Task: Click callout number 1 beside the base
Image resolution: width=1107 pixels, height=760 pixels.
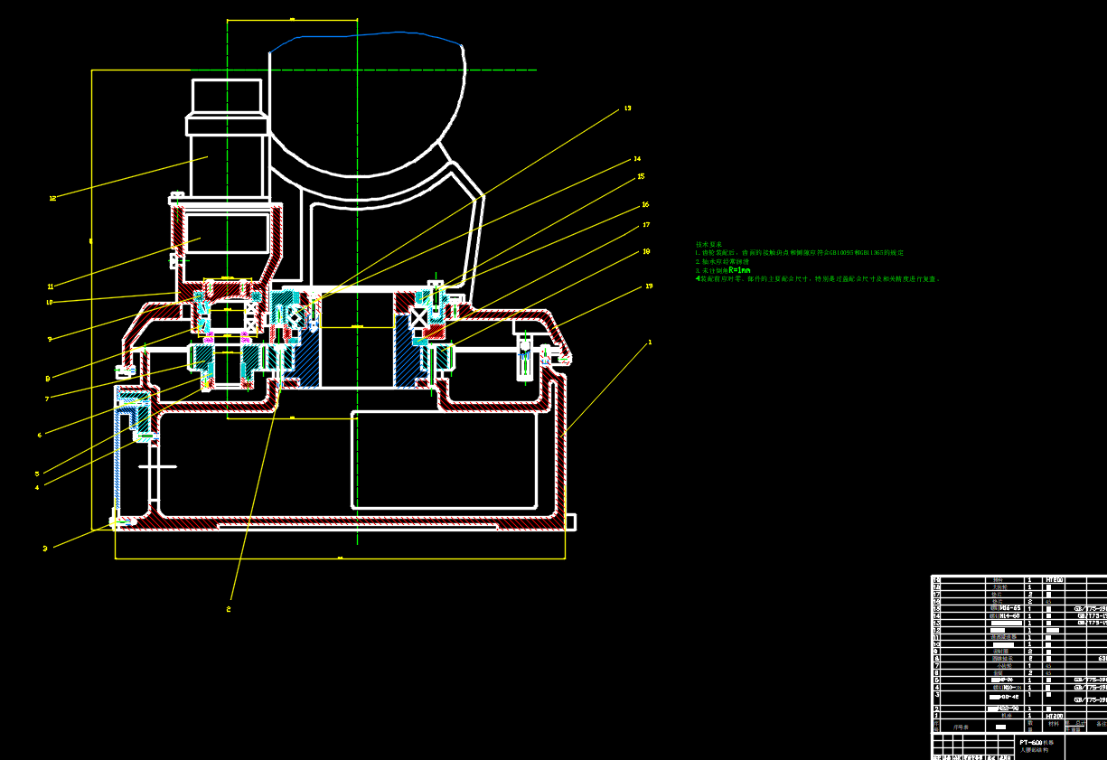Action: coord(649,342)
